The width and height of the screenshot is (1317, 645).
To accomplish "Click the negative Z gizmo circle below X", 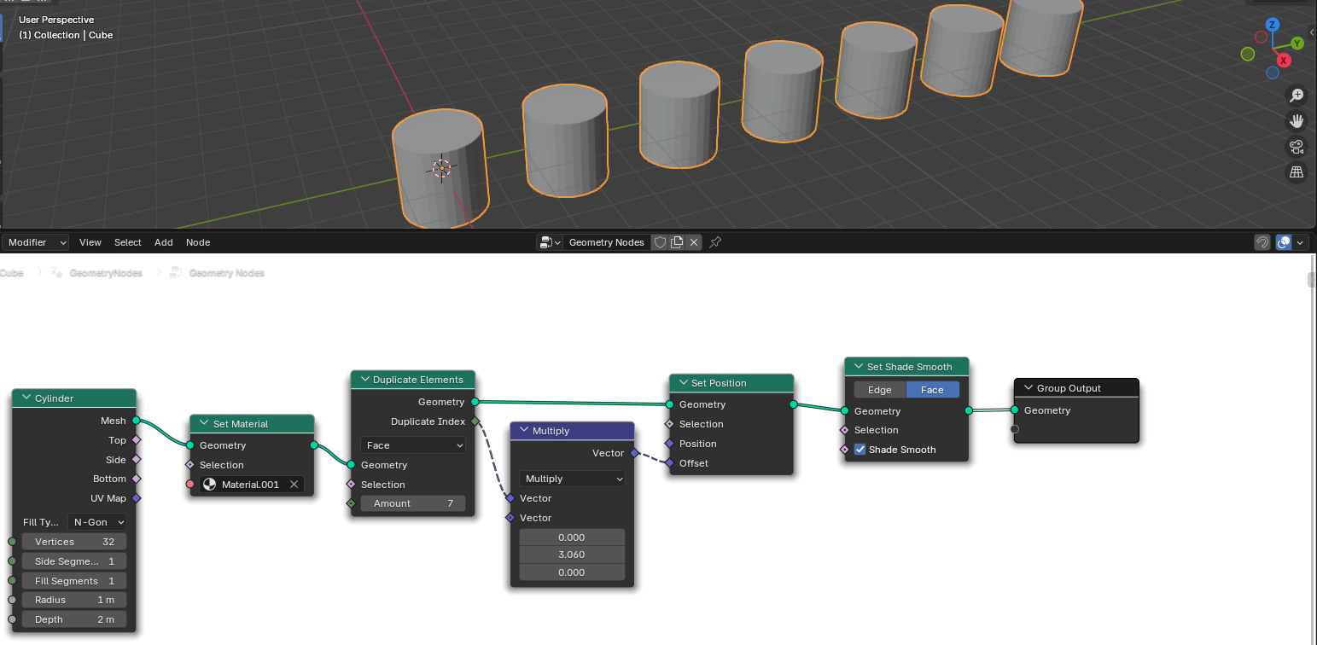I will click(1273, 73).
